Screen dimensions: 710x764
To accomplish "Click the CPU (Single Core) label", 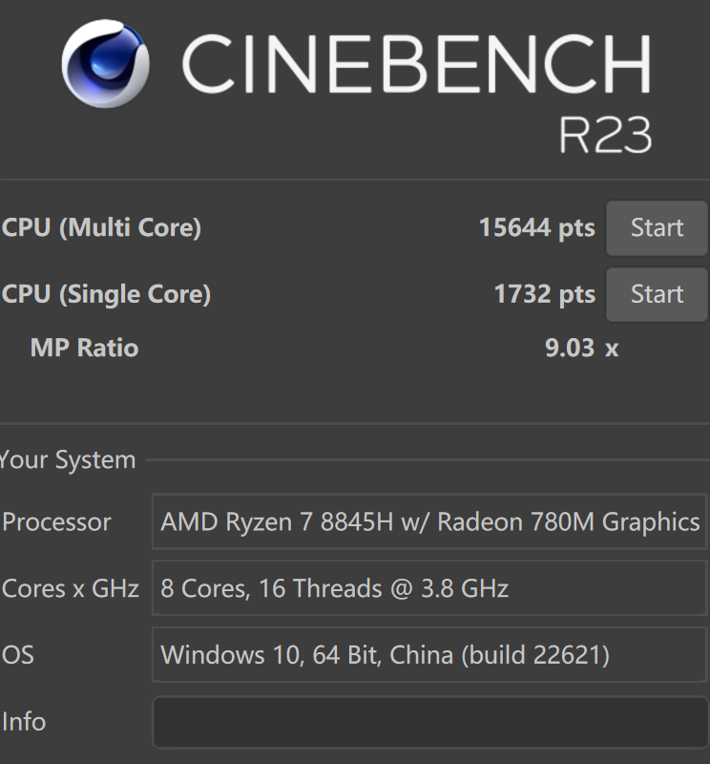I will (x=106, y=294).
